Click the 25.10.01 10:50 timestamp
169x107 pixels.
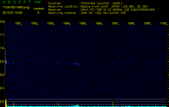[x=12, y=12]
